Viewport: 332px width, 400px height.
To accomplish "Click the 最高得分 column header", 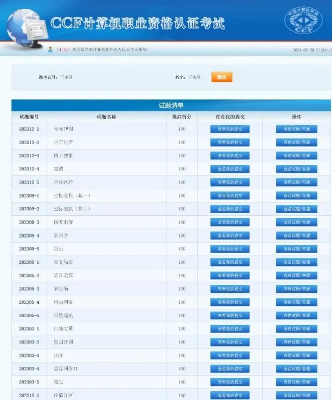I will [182, 116].
